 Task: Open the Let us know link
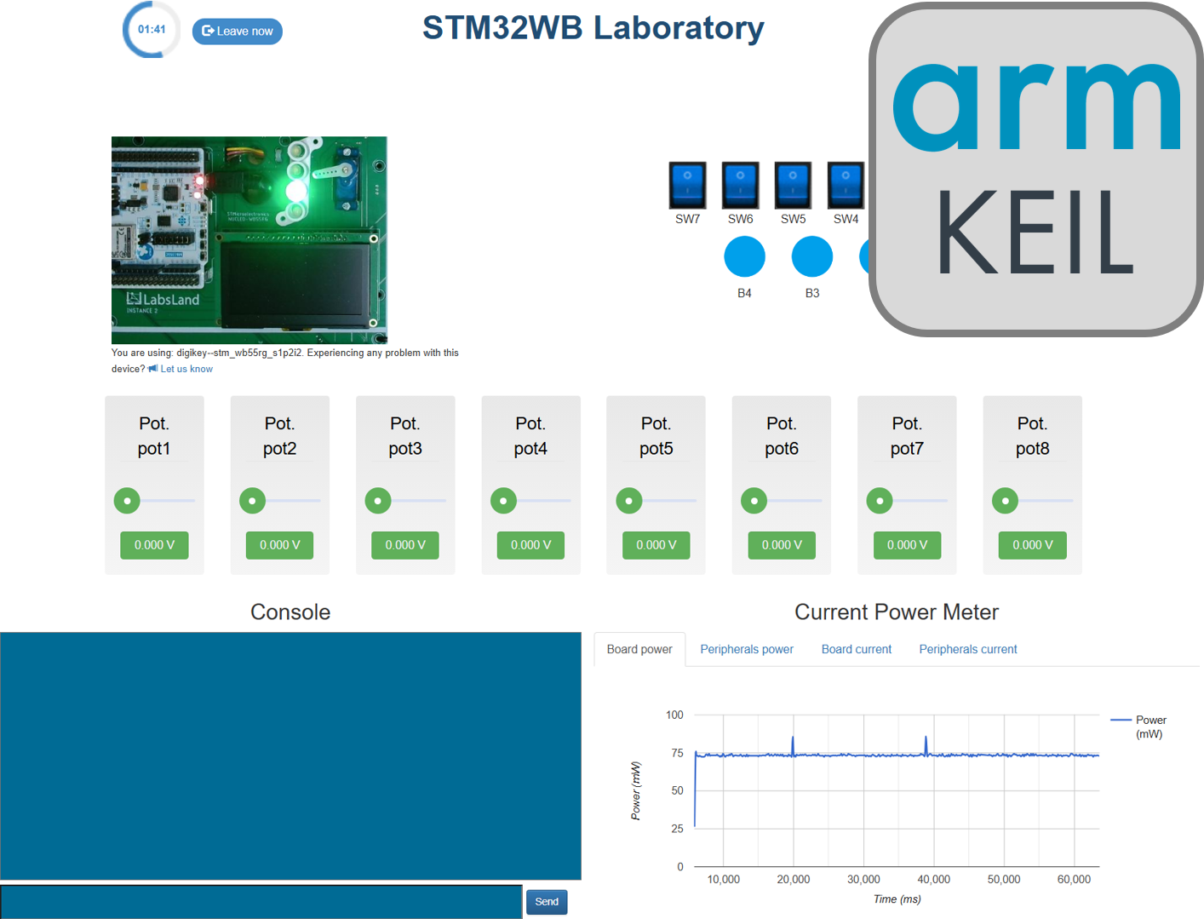click(187, 368)
